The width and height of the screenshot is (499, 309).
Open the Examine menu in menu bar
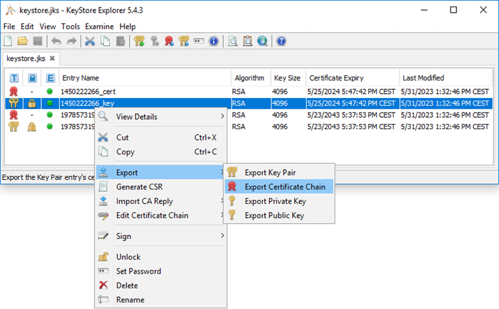click(99, 27)
